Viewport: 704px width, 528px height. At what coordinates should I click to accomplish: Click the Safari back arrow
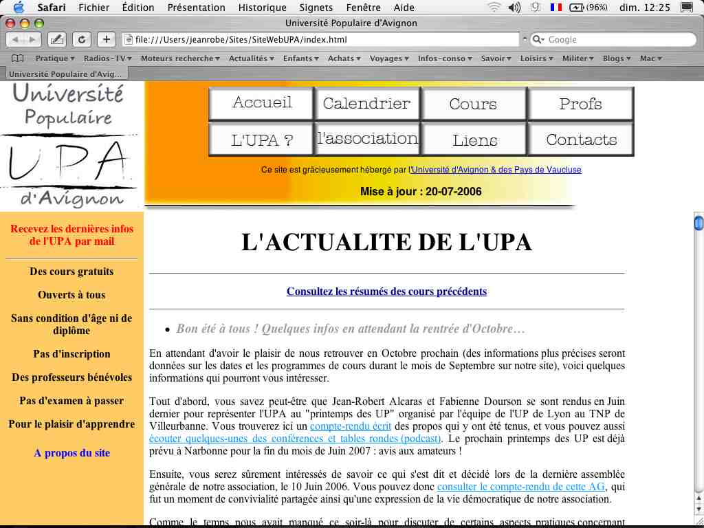point(15,39)
